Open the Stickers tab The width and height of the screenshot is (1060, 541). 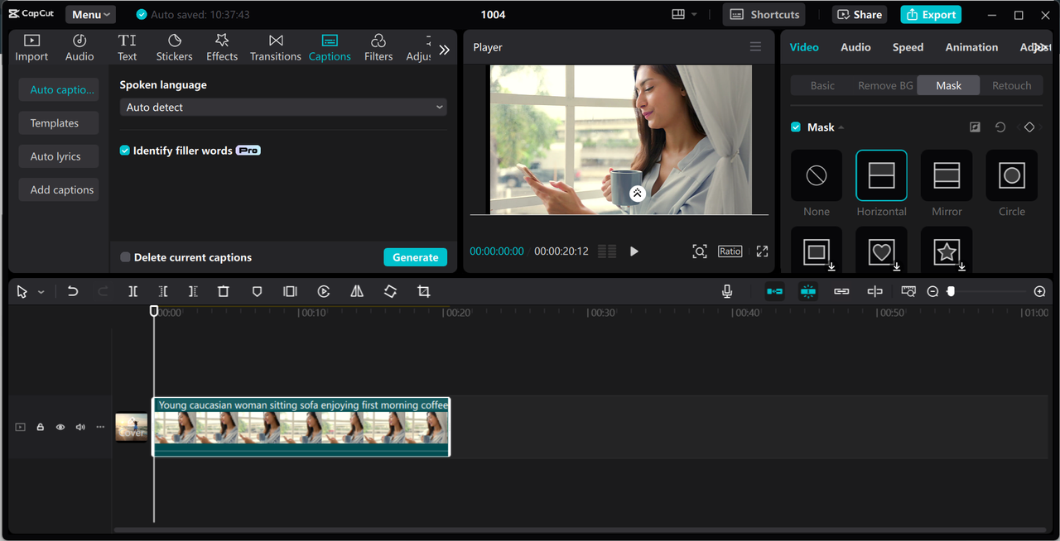click(x=174, y=48)
